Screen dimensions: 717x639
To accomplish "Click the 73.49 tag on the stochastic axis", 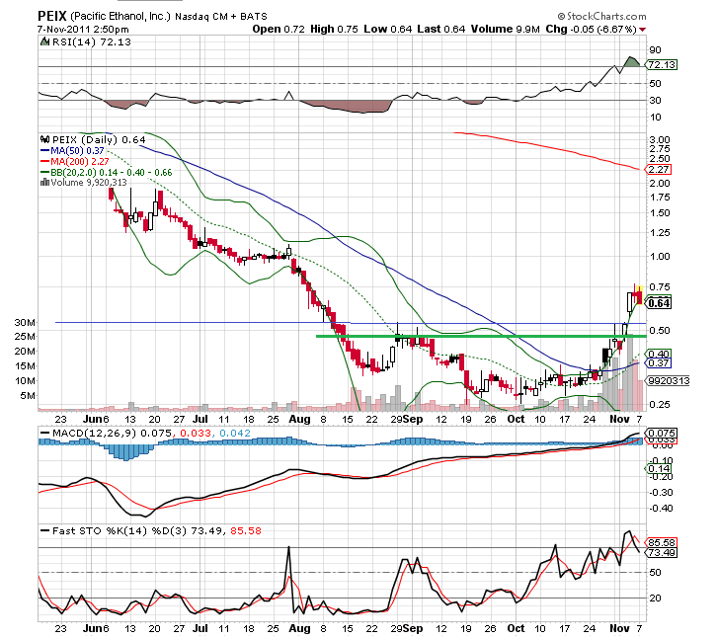I will click(x=661, y=553).
